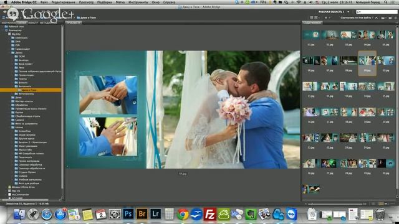Screen dimensions: 399x224
Task: Click the thumbnail size slider
Action: (335, 203)
